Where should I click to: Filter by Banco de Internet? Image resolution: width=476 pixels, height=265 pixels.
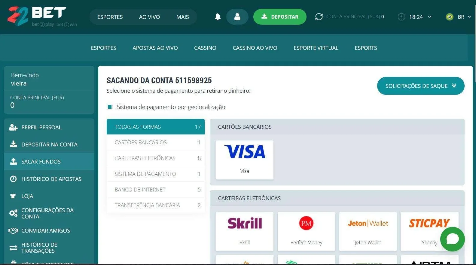click(156, 189)
